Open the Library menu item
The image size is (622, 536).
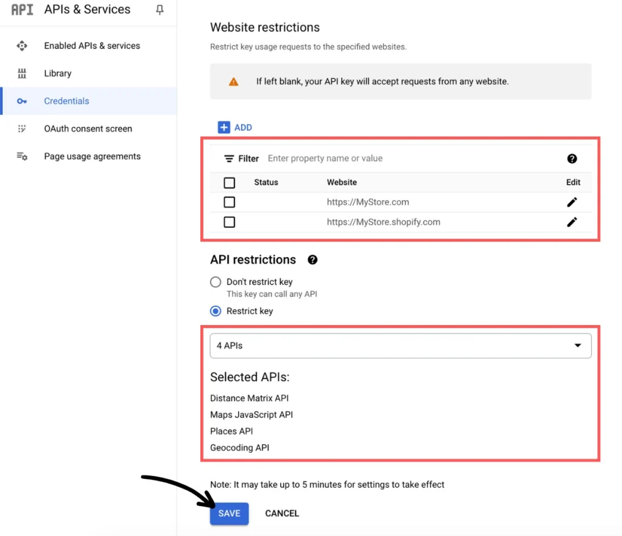58,74
